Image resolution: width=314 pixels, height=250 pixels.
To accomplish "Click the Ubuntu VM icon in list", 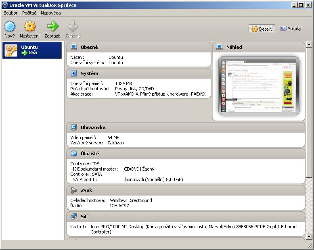I will pyautogui.click(x=11, y=50).
